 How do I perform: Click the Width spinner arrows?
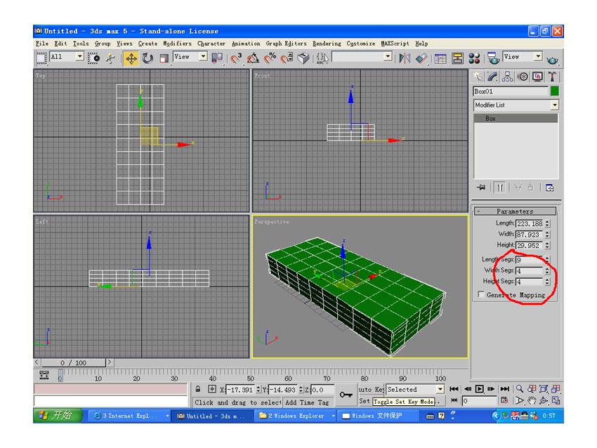point(547,235)
